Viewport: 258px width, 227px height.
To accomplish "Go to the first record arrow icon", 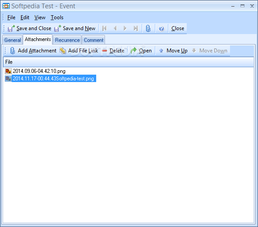I will click(105, 28).
